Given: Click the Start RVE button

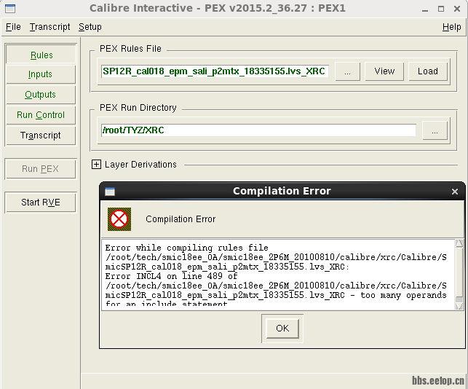Looking at the screenshot, I should [x=41, y=203].
